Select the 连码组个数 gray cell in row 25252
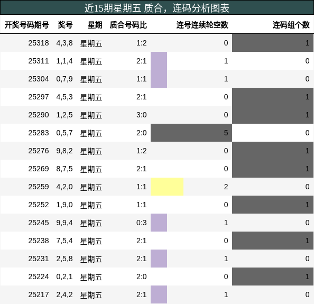This screenshot has width=314, height=304. pyautogui.click(x=273, y=205)
